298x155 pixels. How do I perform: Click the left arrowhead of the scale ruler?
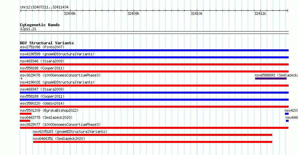pyautogui.click(x=21, y=11)
